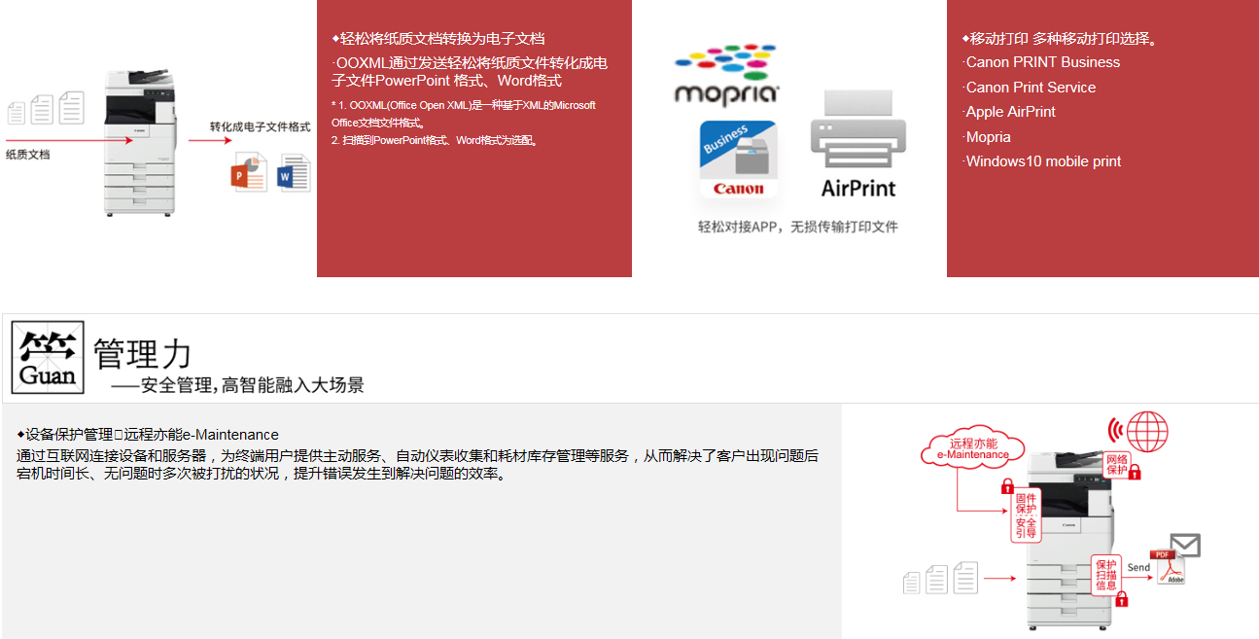Click the 保护扫描信息 label box

pyautogui.click(x=1106, y=574)
